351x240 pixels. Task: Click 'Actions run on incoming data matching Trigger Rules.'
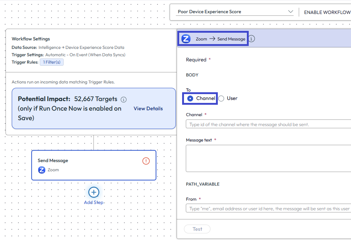(x=63, y=82)
